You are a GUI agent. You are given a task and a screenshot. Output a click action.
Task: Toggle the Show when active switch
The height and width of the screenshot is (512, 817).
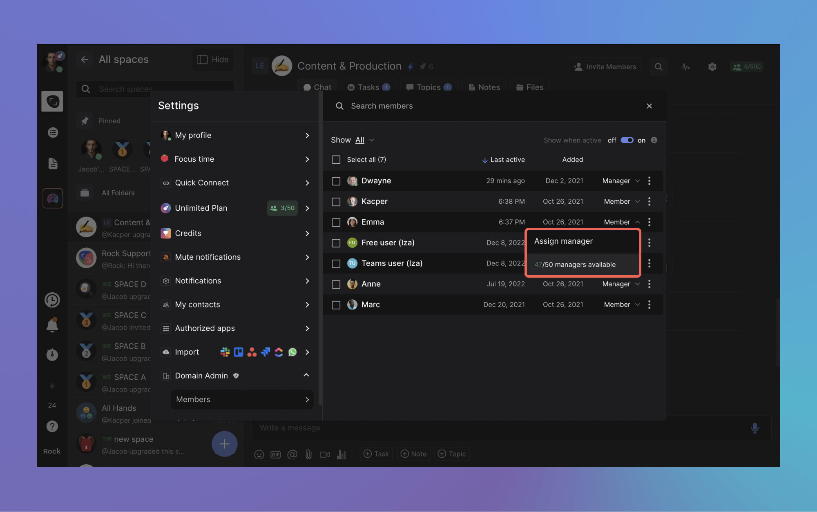coord(627,140)
